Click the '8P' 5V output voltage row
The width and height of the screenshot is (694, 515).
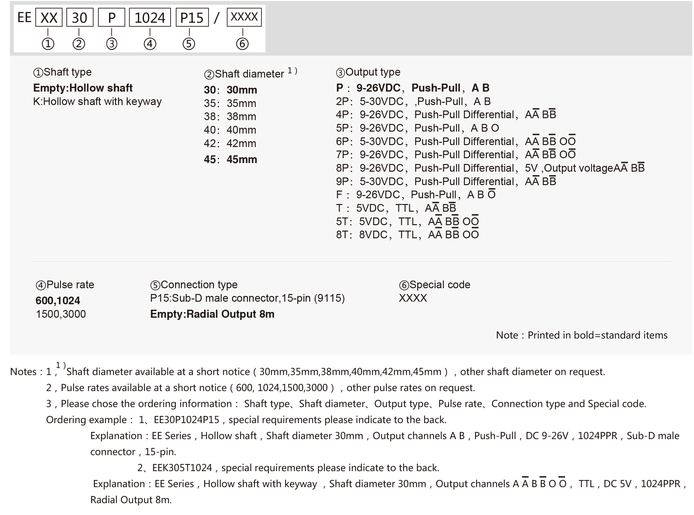[490, 168]
